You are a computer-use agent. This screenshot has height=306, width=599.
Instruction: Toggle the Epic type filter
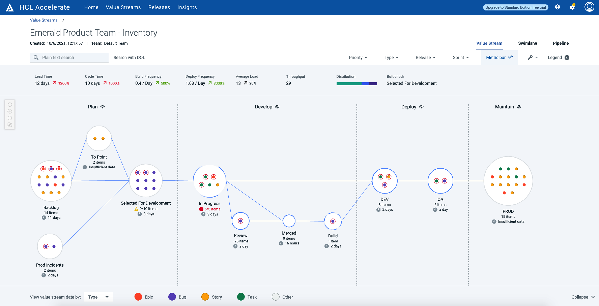pos(144,297)
